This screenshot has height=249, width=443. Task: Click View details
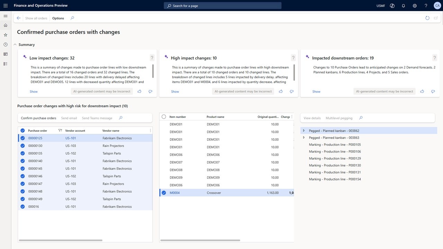(x=312, y=118)
